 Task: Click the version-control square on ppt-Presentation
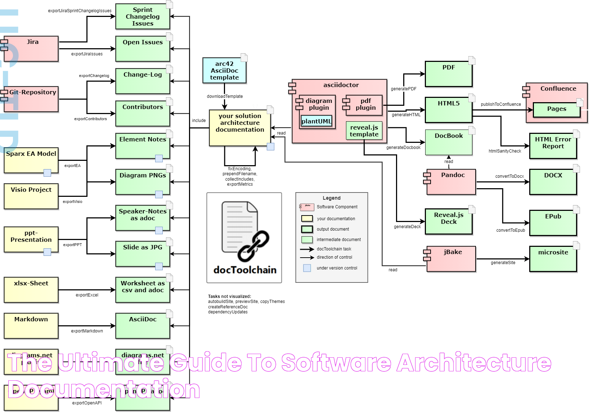coord(47,252)
